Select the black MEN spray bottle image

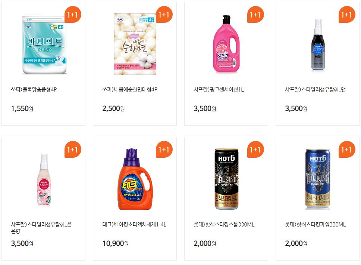(318, 44)
